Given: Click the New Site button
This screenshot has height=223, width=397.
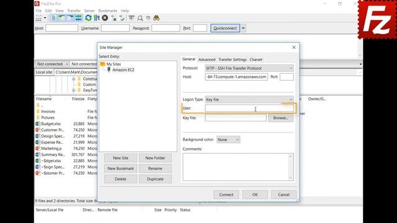Looking at the screenshot, I should [120, 158].
